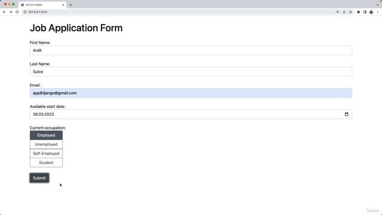Bookmark this page with star icon
382x215 pixels.
pyautogui.click(x=350, y=12)
